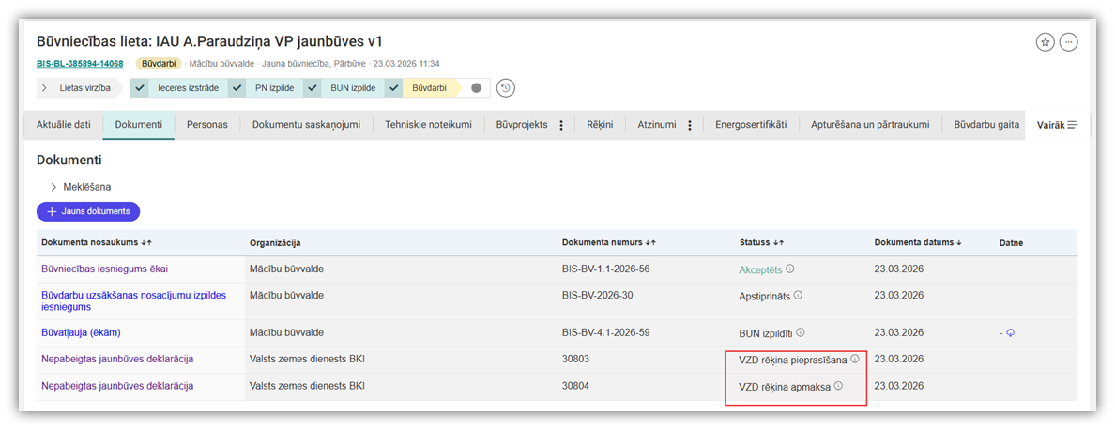Open the Būvprojekts tab three-dot menu

tap(561, 125)
